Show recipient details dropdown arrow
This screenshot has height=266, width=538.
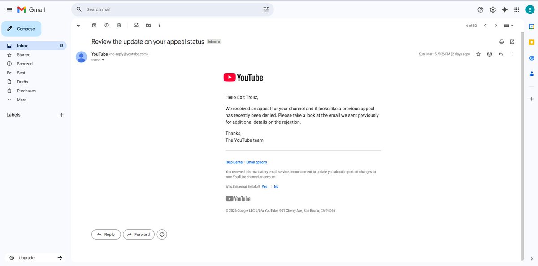click(x=103, y=60)
